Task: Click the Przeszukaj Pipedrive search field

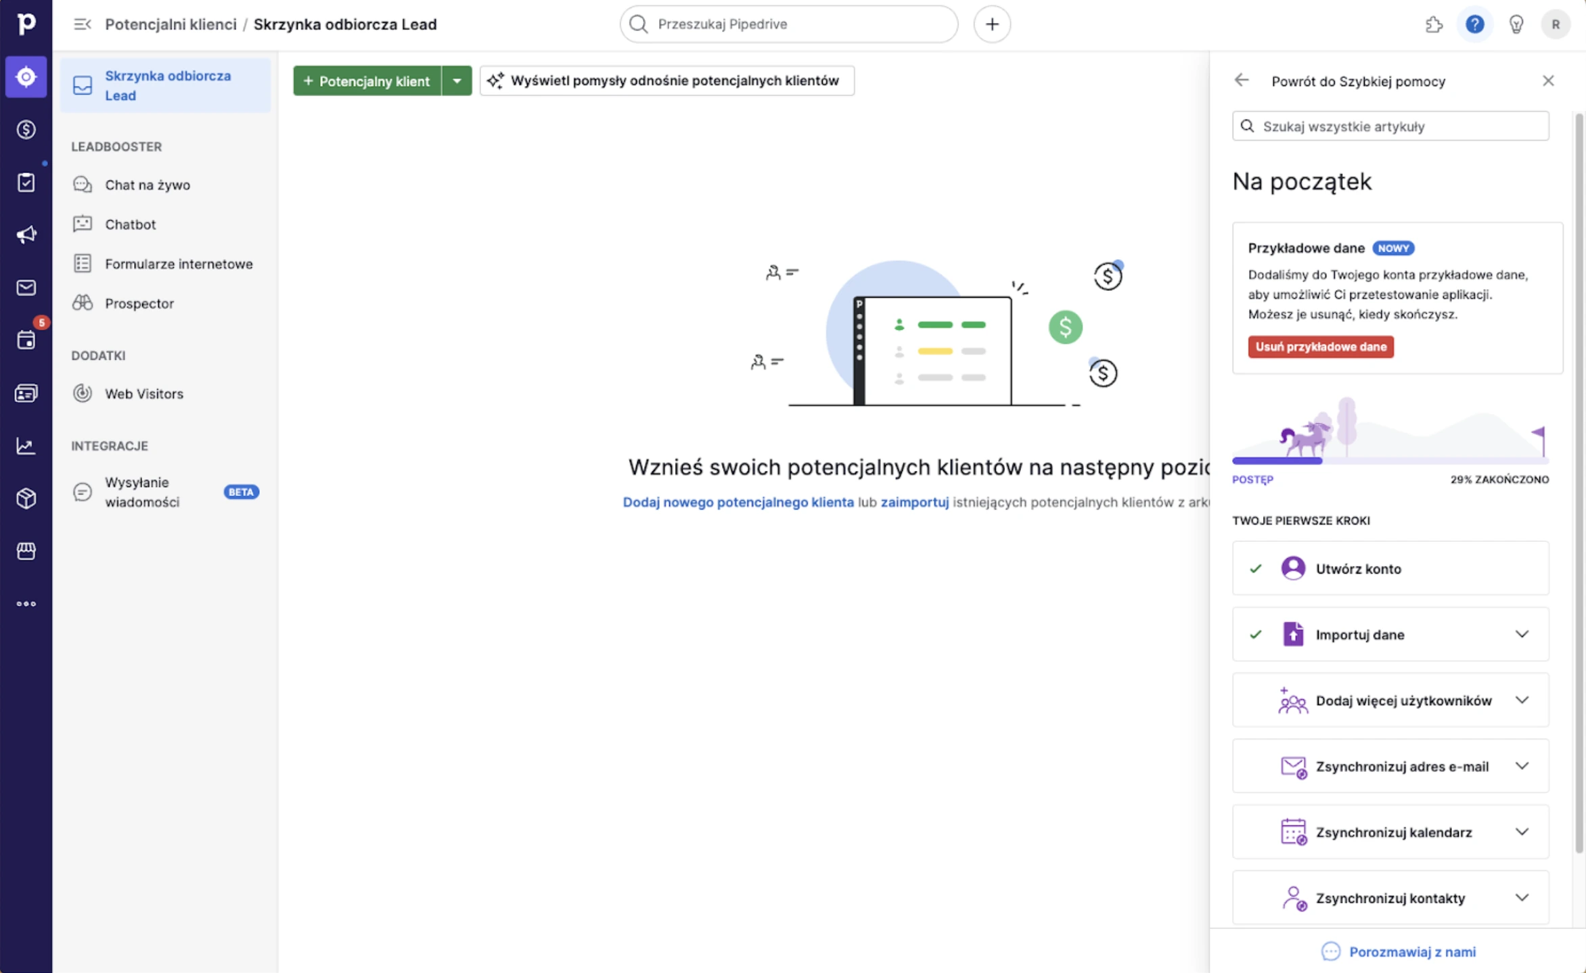Action: pos(788,24)
